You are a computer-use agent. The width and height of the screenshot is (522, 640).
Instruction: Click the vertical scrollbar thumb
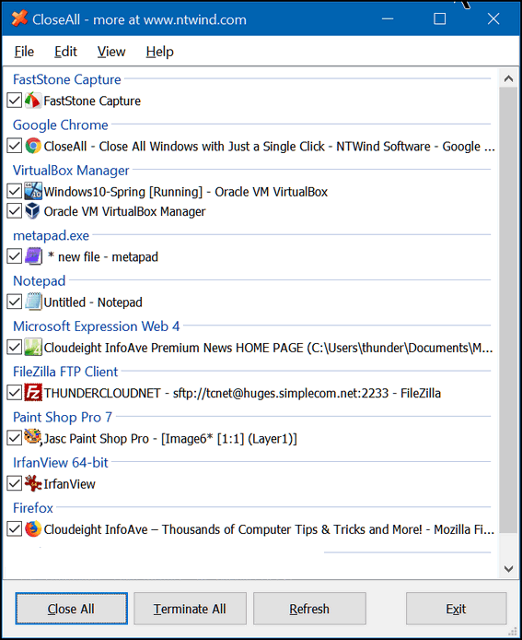pyautogui.click(x=508, y=310)
